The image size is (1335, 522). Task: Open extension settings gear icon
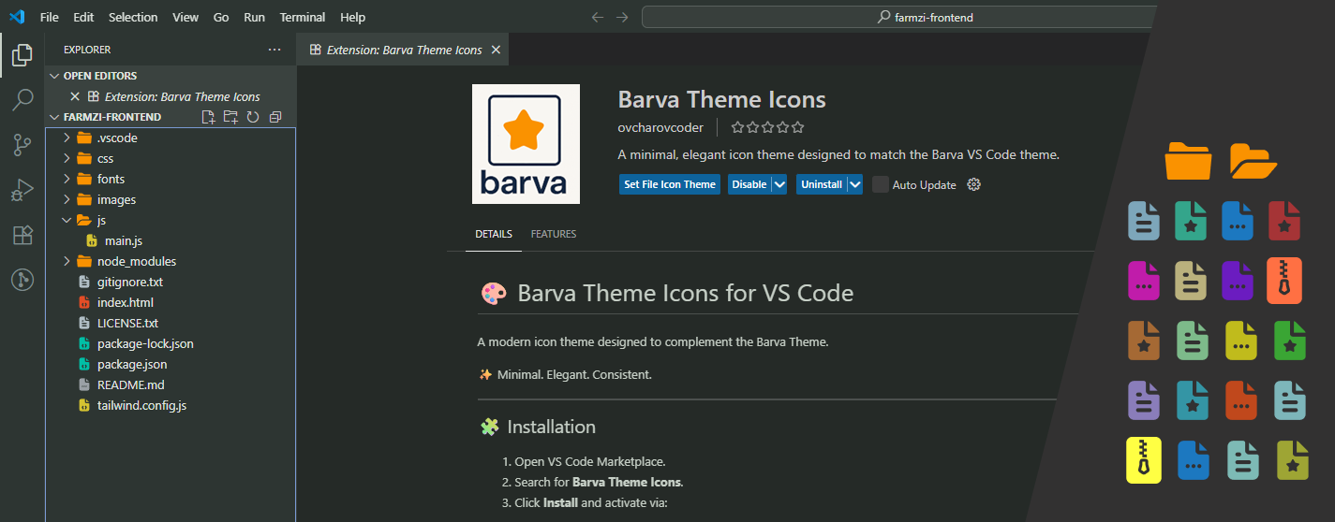(973, 184)
